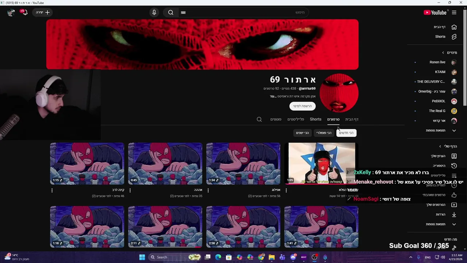Image resolution: width=467 pixels, height=263 pixels.
Task: Select the Videos tab (סרטונים)
Action: click(333, 119)
